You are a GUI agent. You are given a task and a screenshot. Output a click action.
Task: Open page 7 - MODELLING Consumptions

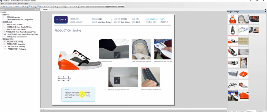(x=16, y=37)
